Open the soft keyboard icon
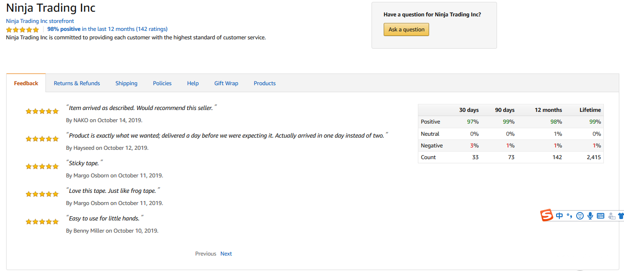This screenshot has height=271, width=624. 601,216
